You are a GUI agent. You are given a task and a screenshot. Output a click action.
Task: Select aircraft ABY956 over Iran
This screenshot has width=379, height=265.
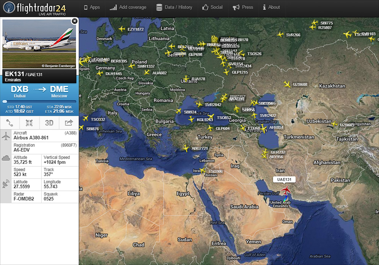pyautogui.click(x=264, y=156)
